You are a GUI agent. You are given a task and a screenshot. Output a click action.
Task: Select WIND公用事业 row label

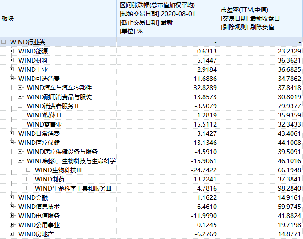pyautogui.click(x=39, y=225)
